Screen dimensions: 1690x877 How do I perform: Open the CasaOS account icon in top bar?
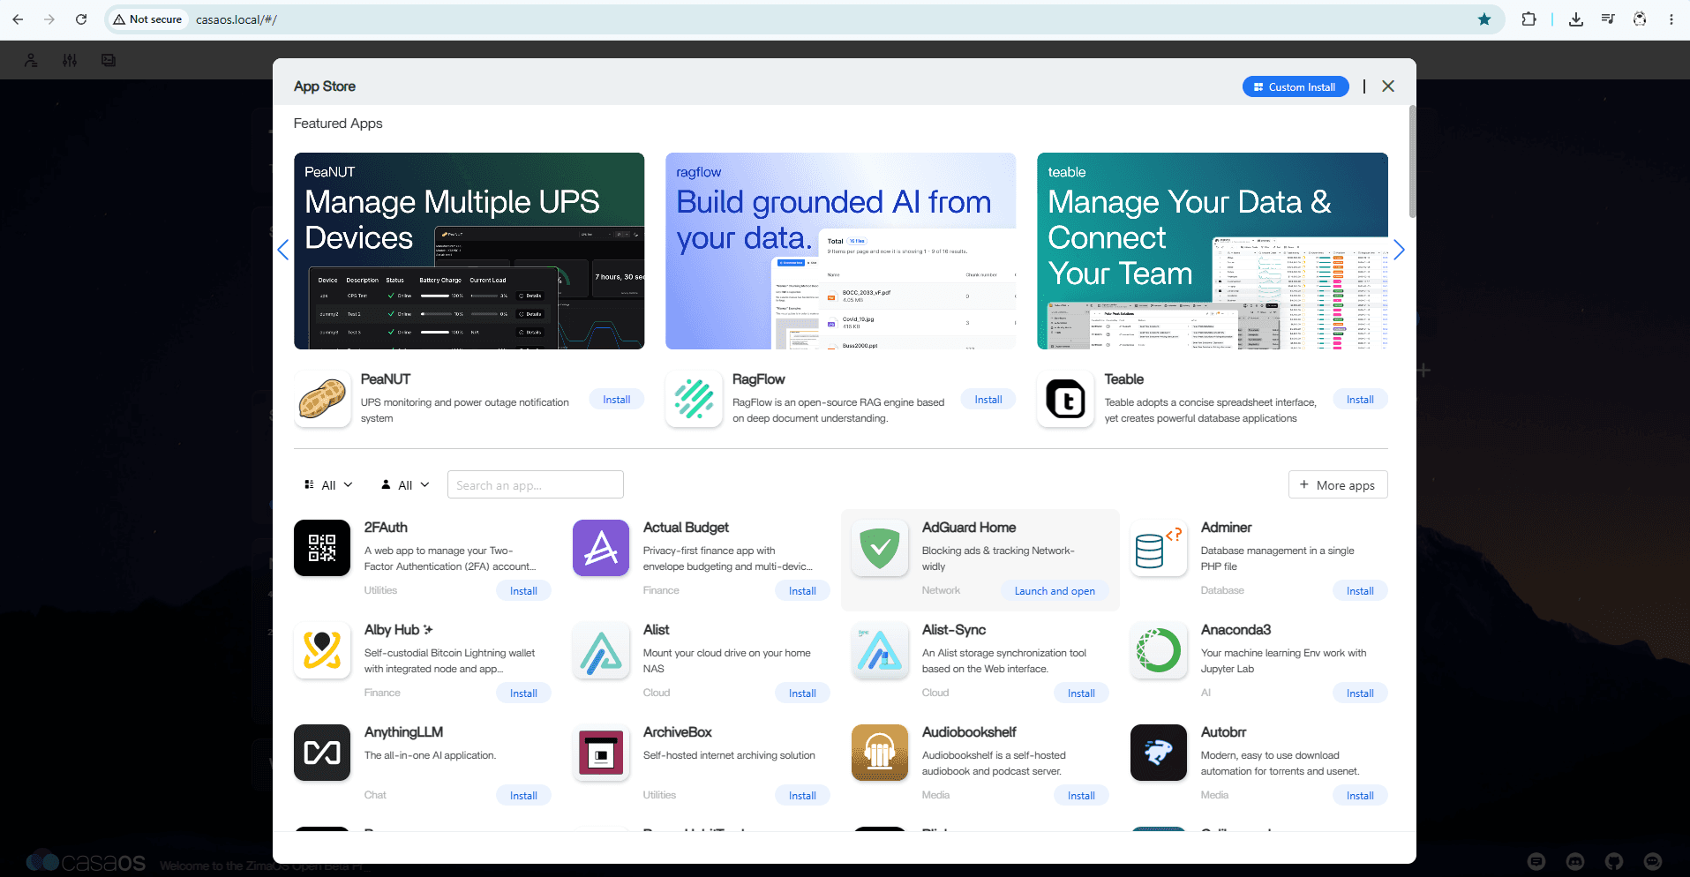click(x=31, y=60)
